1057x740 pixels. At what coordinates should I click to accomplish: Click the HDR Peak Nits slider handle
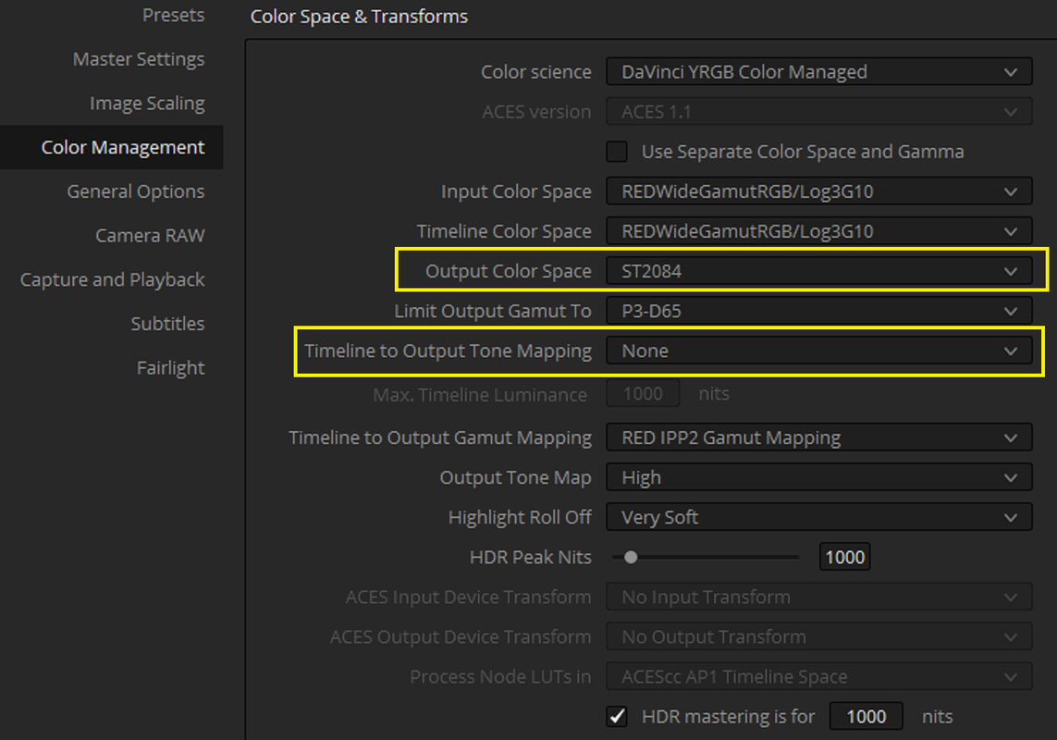pyautogui.click(x=631, y=557)
